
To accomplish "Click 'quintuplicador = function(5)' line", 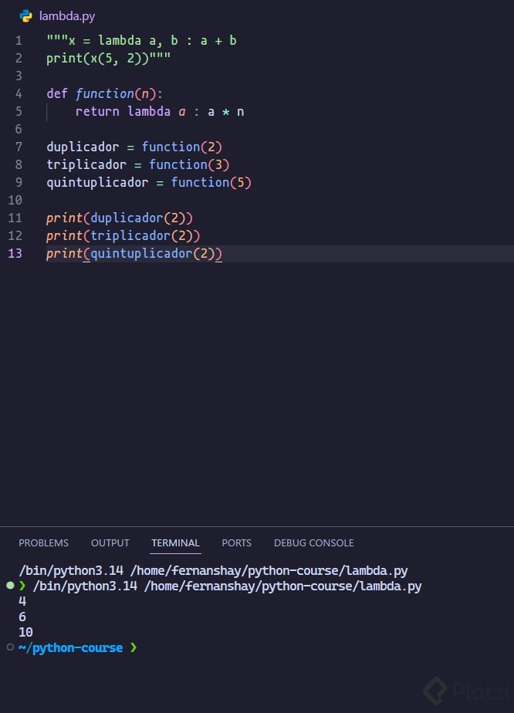I will click(x=149, y=183).
